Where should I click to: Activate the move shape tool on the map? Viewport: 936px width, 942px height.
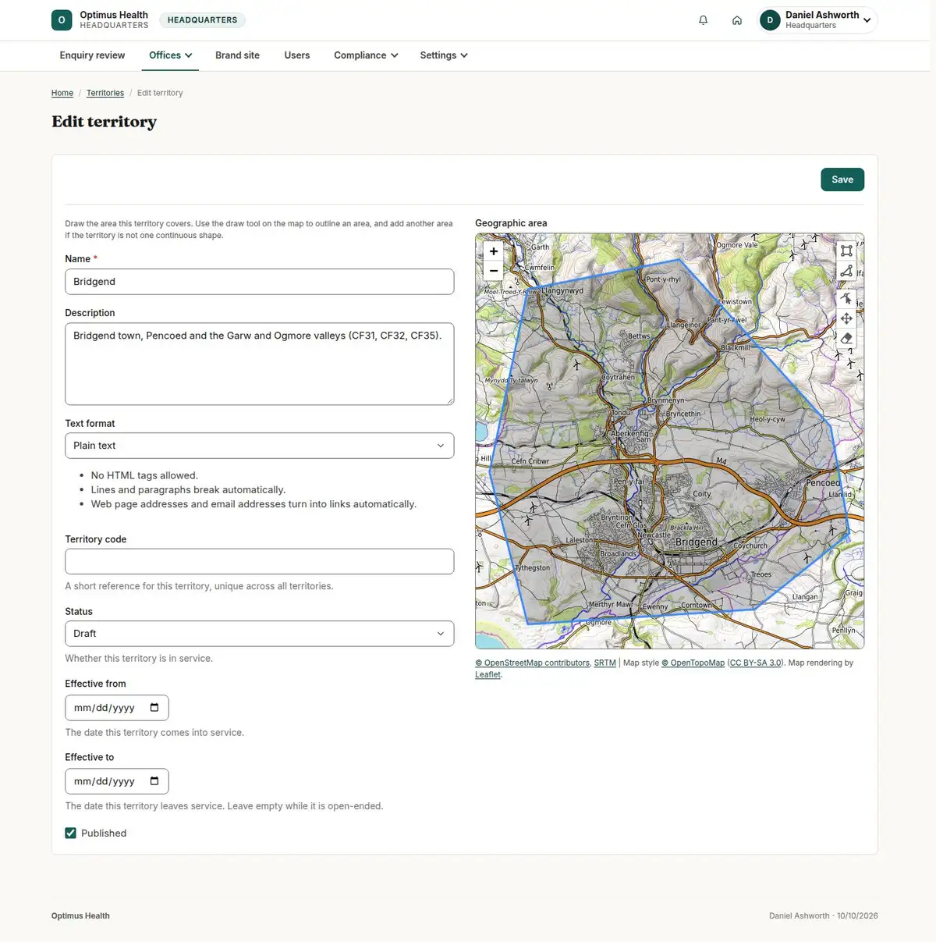[x=846, y=318]
